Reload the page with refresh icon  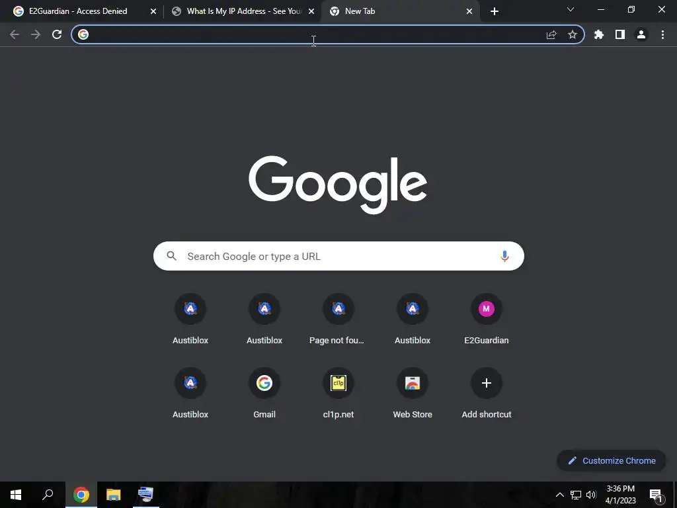pos(57,34)
